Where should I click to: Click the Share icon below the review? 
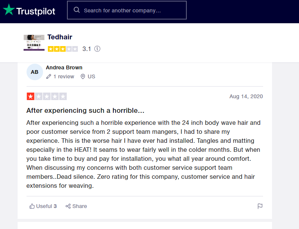pyautogui.click(x=68, y=206)
